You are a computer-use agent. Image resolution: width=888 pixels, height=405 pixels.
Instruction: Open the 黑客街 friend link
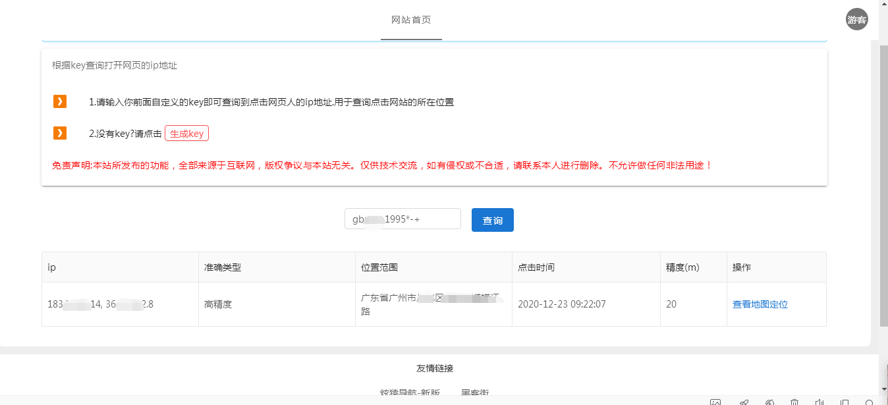(x=475, y=392)
